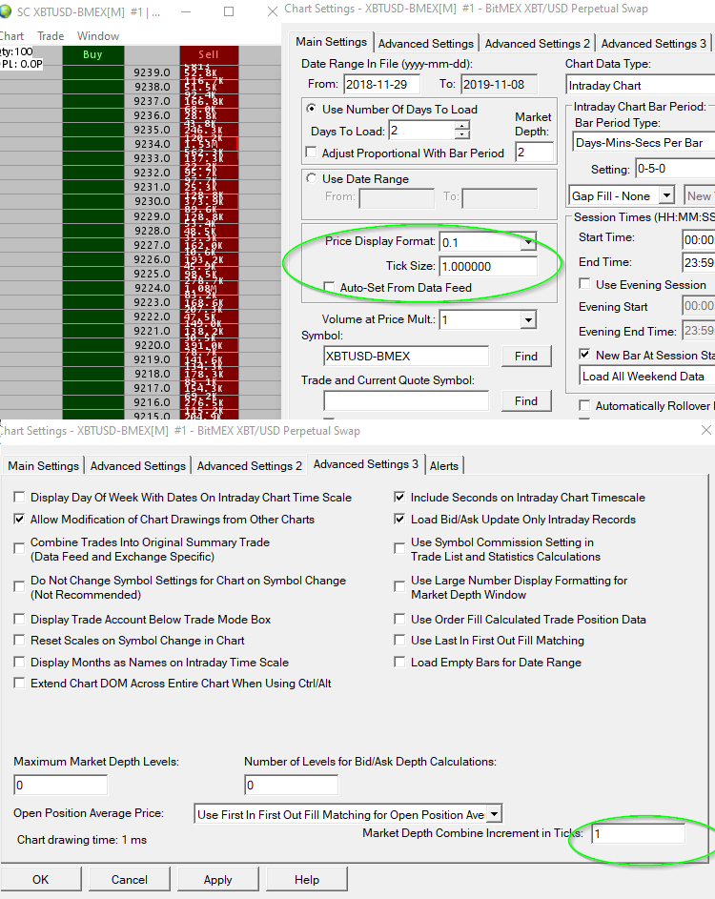This screenshot has width=715, height=899.
Task: Click the Apply button
Action: coord(218,880)
